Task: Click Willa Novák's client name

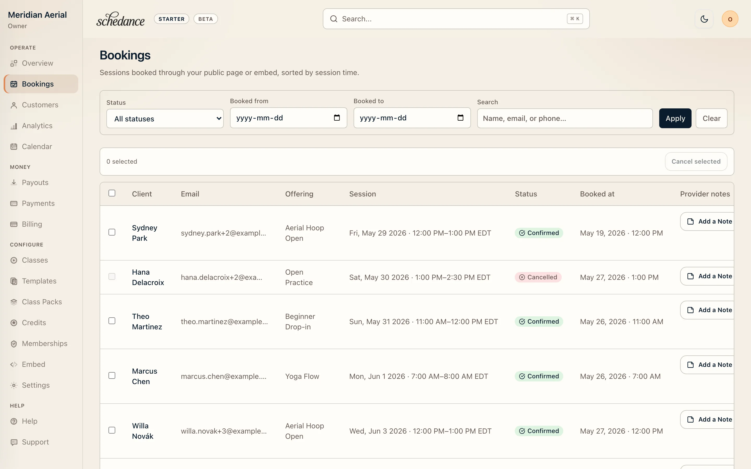Action: pyautogui.click(x=142, y=431)
